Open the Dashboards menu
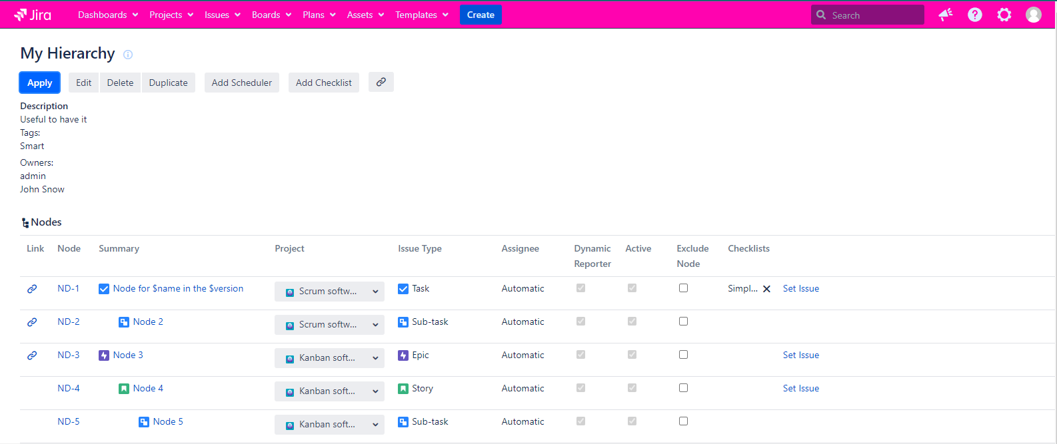1057x444 pixels. (x=108, y=15)
